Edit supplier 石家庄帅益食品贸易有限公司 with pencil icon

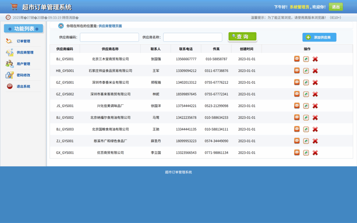(306, 71)
